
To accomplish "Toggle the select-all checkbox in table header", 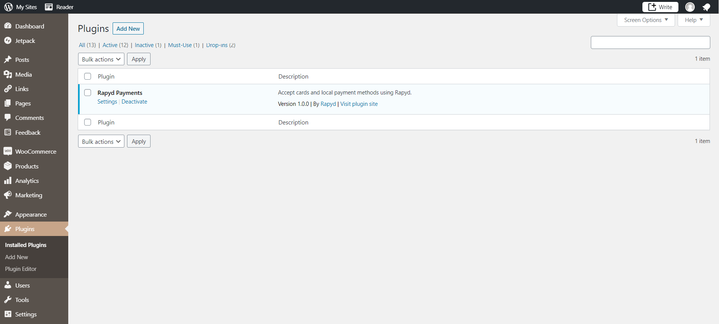I will 88,76.
